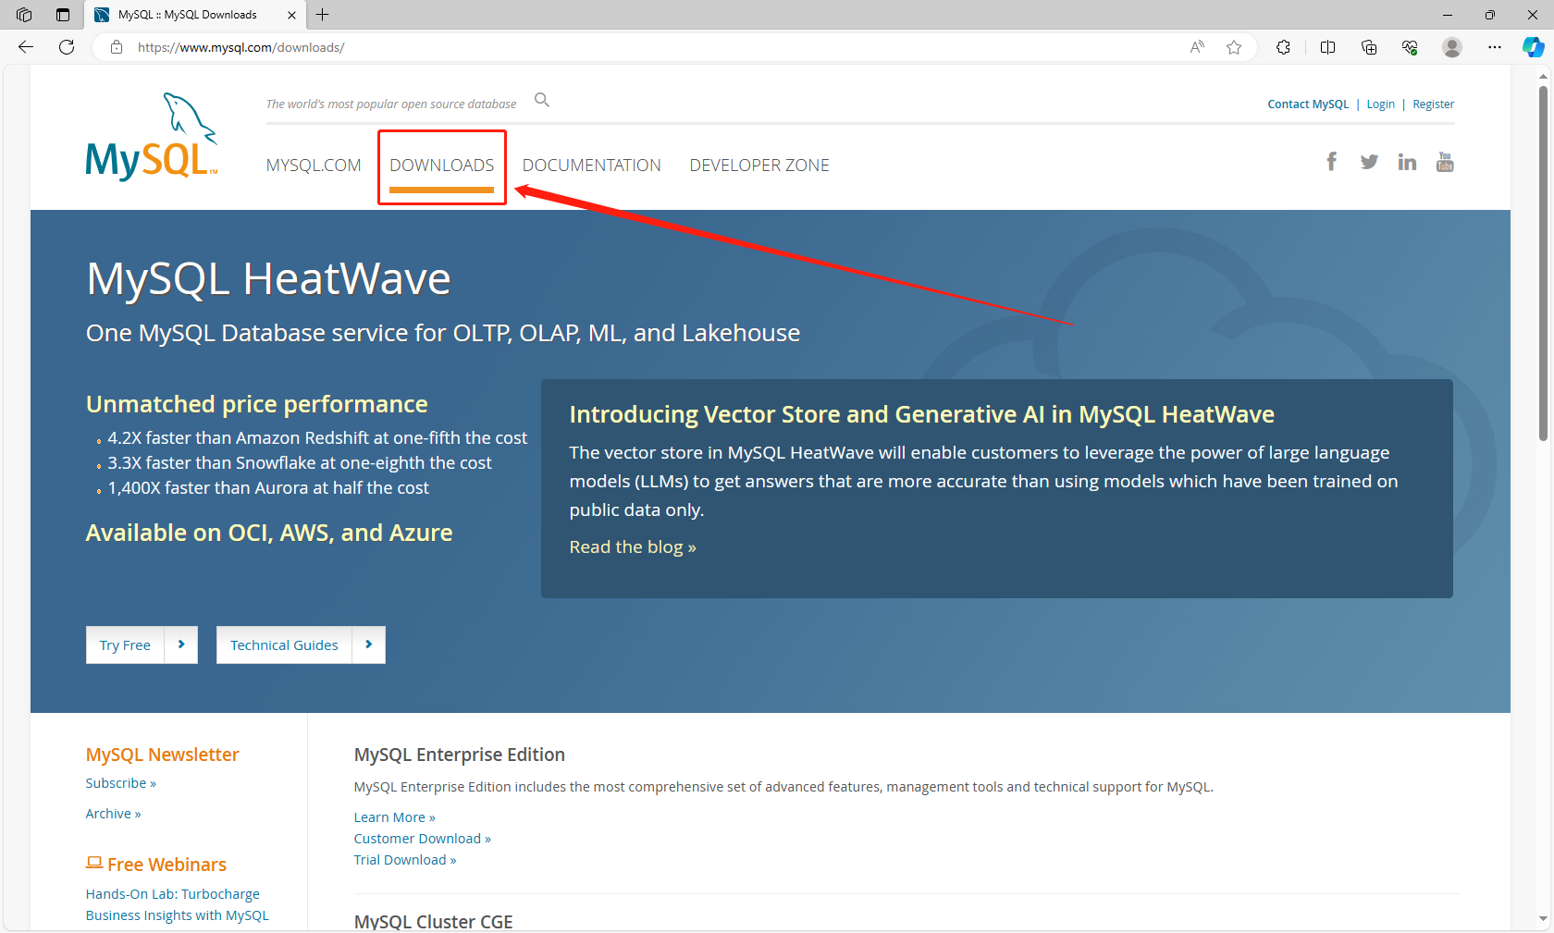Click the browser address bar URL
Image resolution: width=1554 pixels, height=933 pixels.
pyautogui.click(x=240, y=47)
